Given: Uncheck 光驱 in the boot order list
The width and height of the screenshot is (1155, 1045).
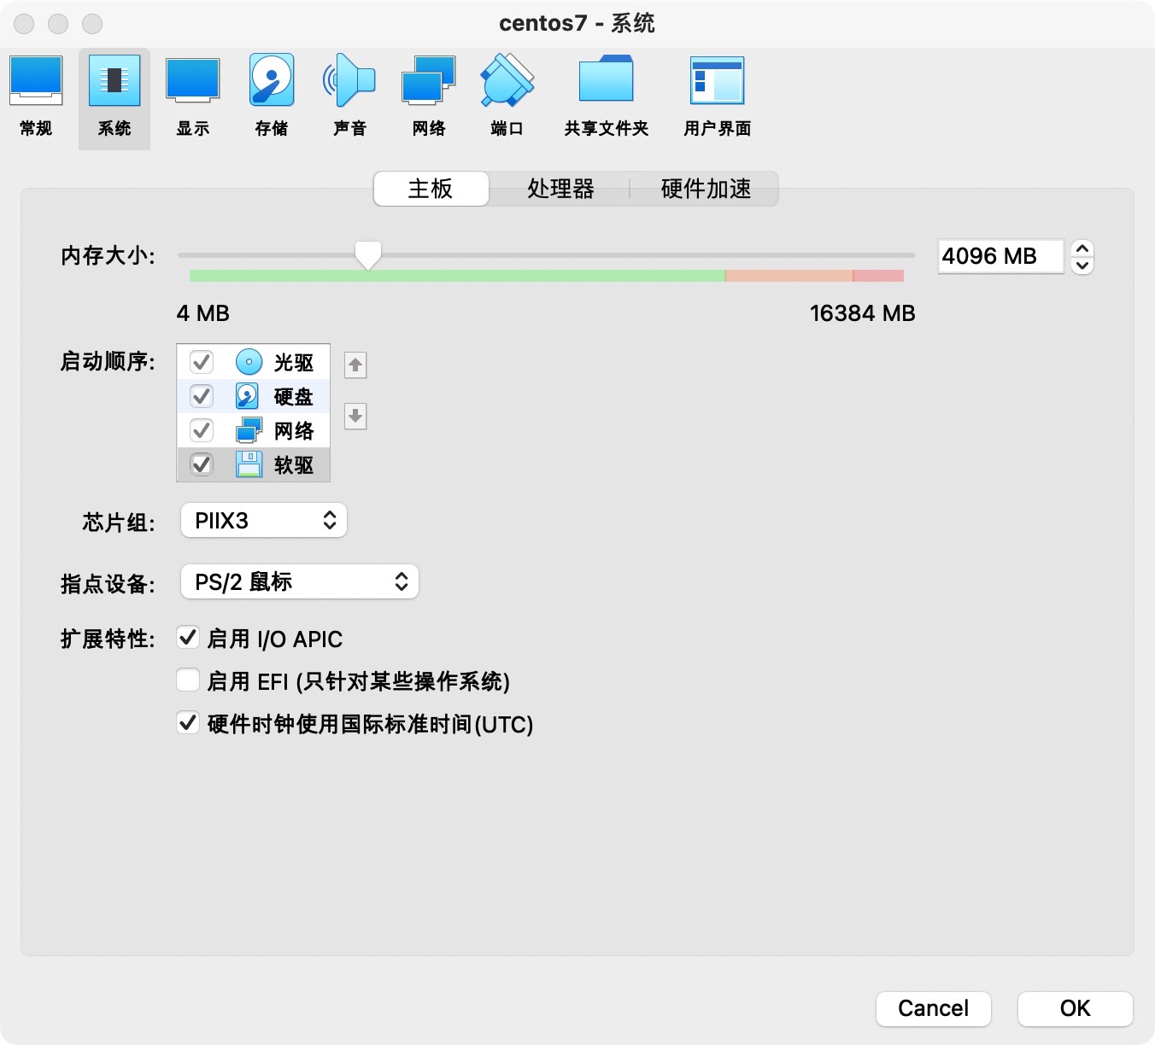Looking at the screenshot, I should [202, 362].
